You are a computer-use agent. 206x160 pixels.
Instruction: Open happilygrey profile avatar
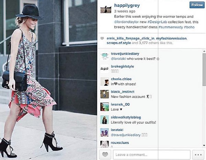106,9
